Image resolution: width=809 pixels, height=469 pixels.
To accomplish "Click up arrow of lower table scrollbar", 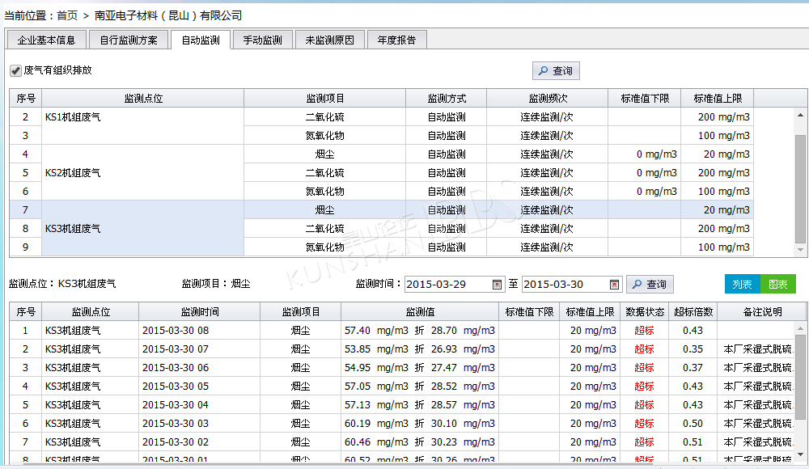I will pos(800,328).
